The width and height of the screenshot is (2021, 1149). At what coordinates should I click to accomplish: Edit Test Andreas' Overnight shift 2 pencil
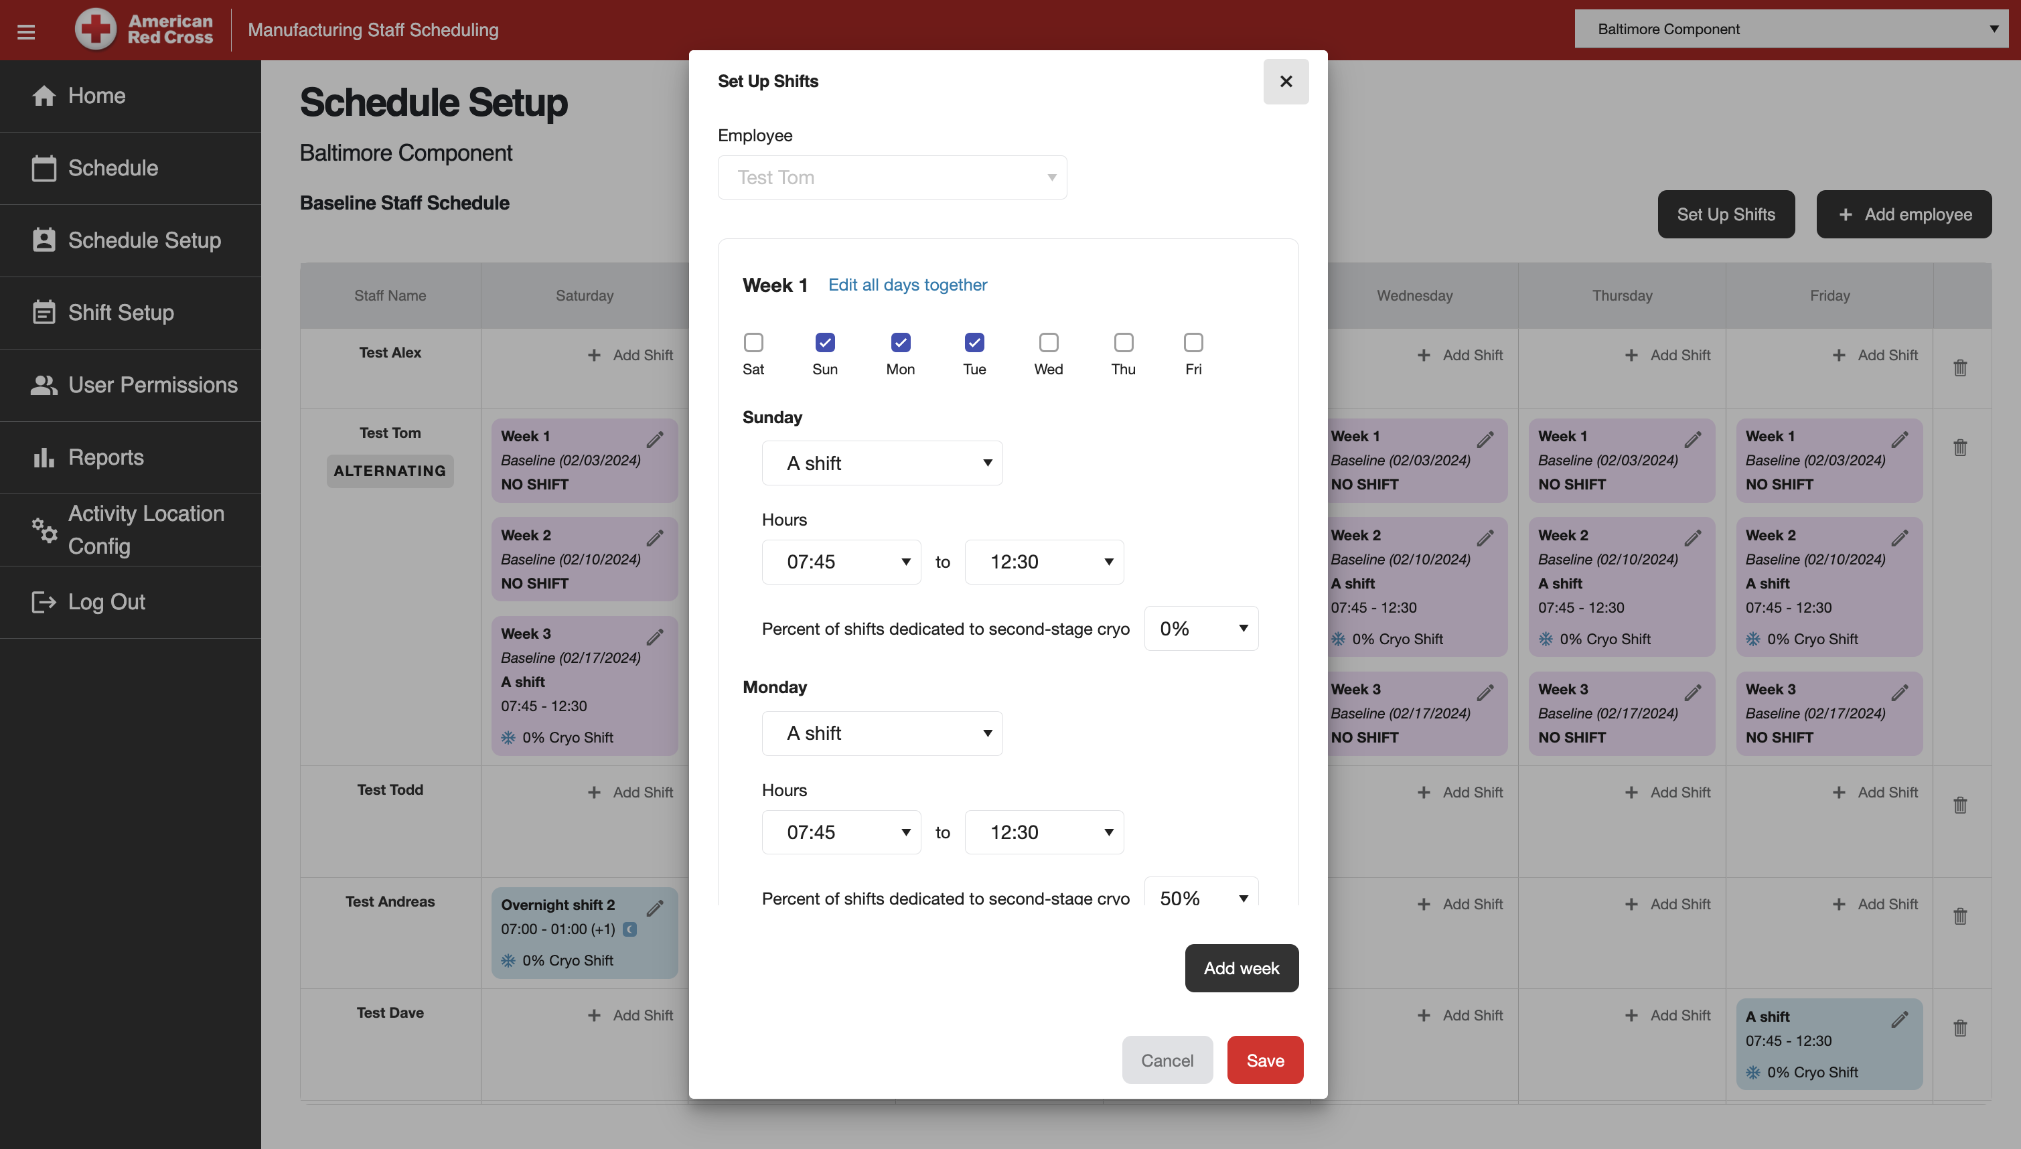(x=655, y=909)
